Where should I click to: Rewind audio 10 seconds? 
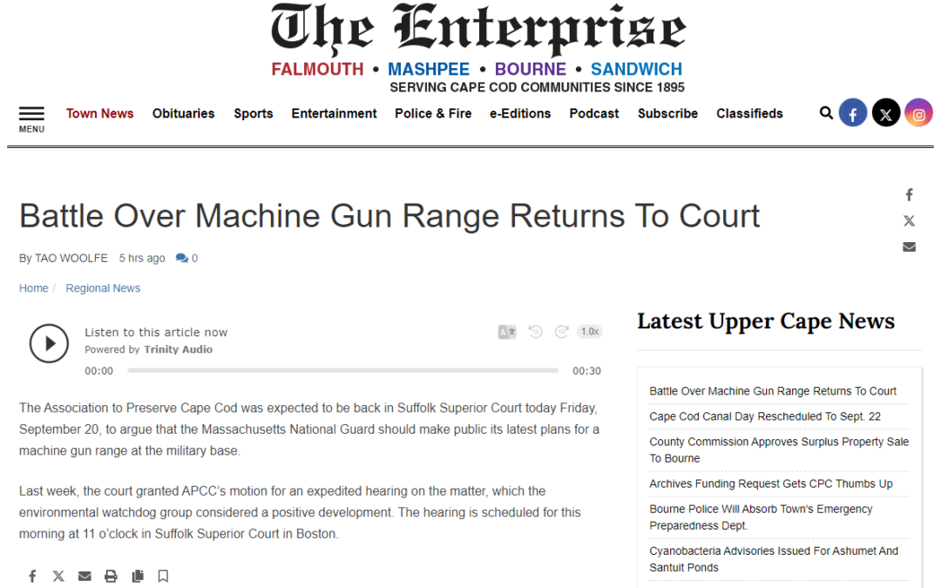click(x=536, y=332)
